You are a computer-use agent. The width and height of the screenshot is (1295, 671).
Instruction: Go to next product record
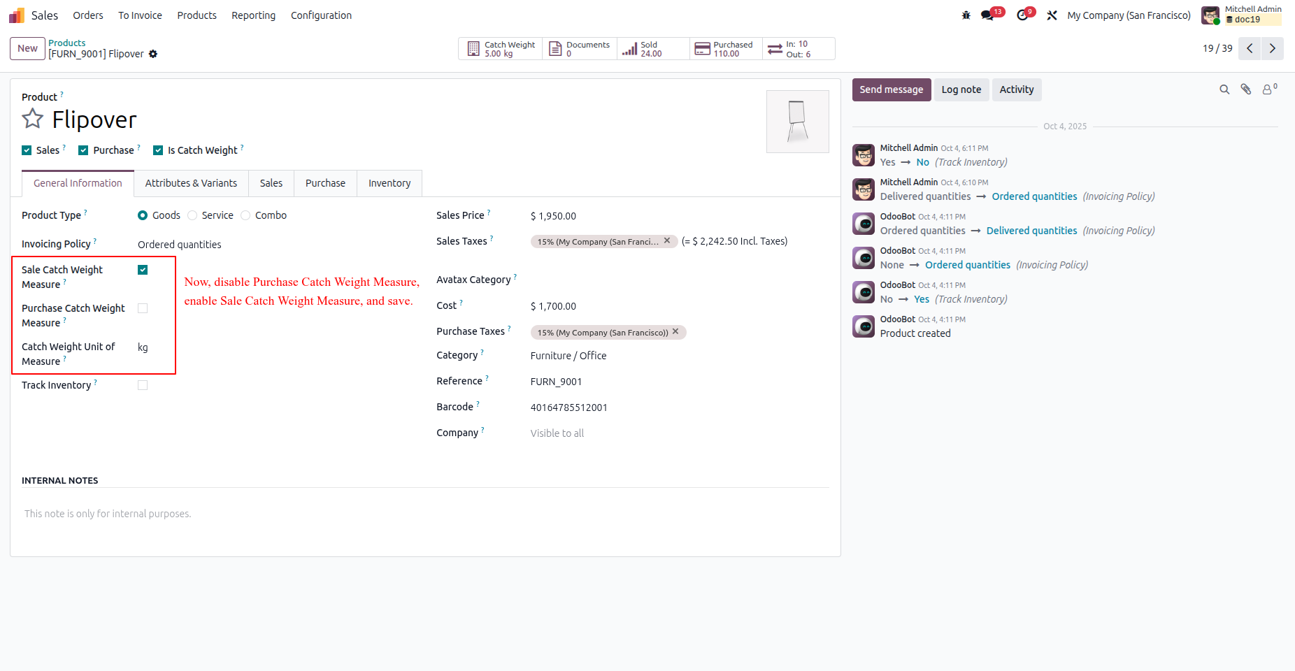click(1273, 48)
